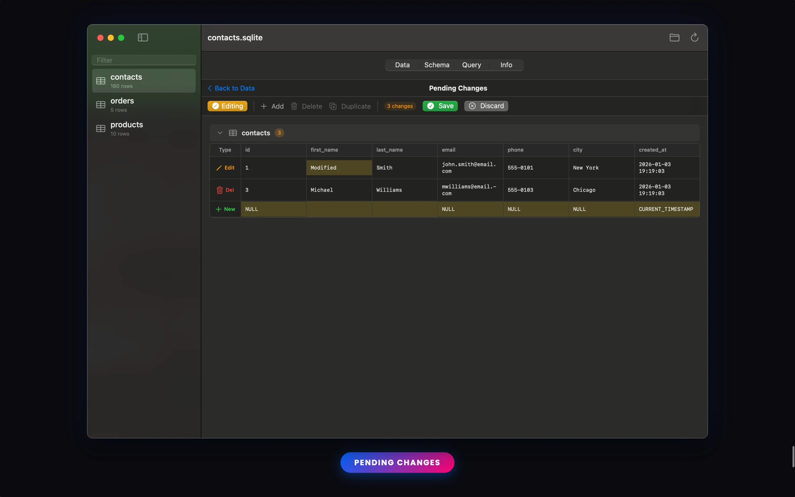Save the pending changes
Screen dimensions: 795x497
pos(440,106)
